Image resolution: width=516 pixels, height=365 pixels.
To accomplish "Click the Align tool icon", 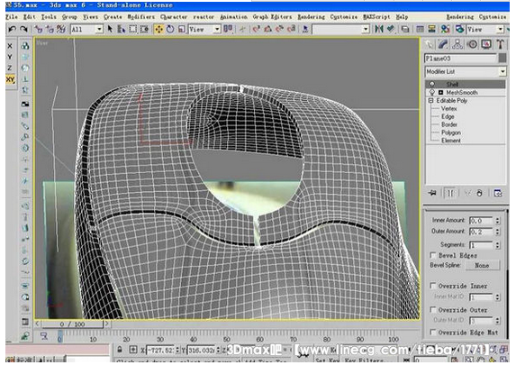I will (391, 30).
